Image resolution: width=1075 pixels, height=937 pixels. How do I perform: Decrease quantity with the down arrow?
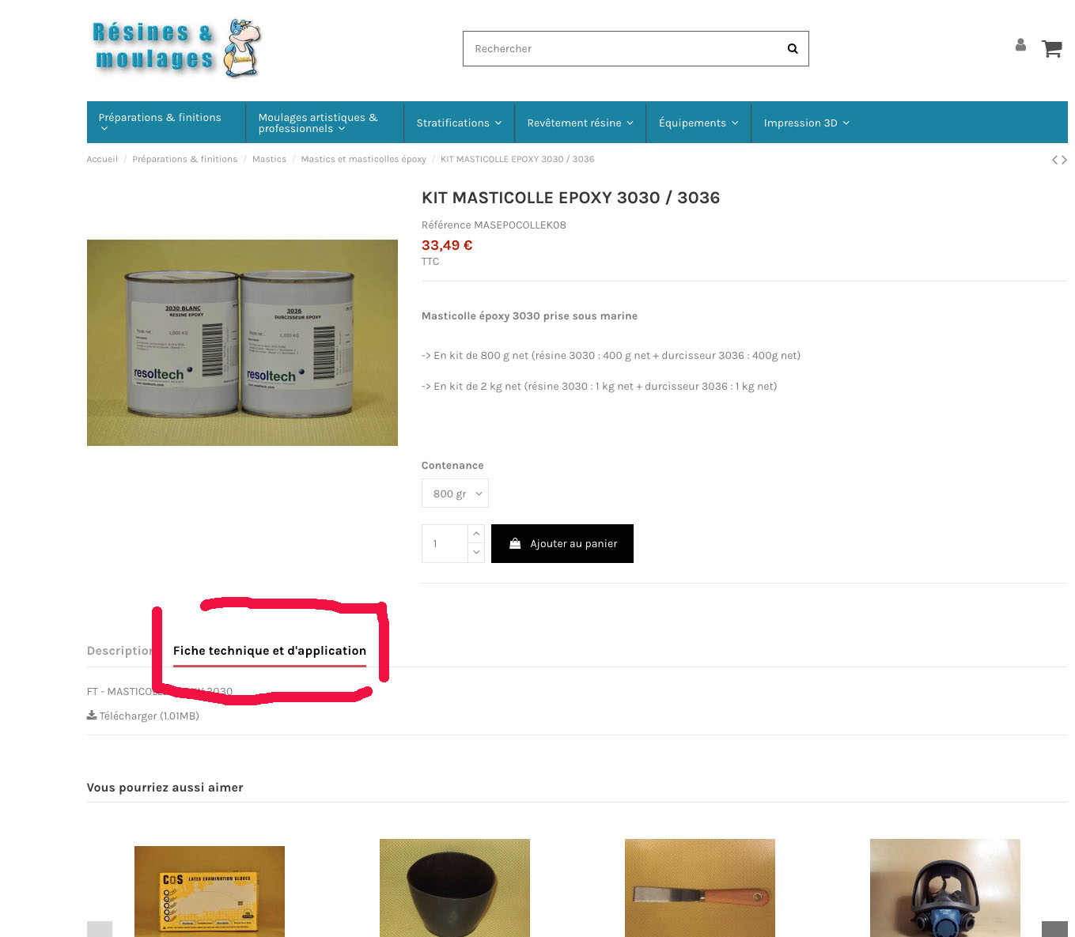476,553
